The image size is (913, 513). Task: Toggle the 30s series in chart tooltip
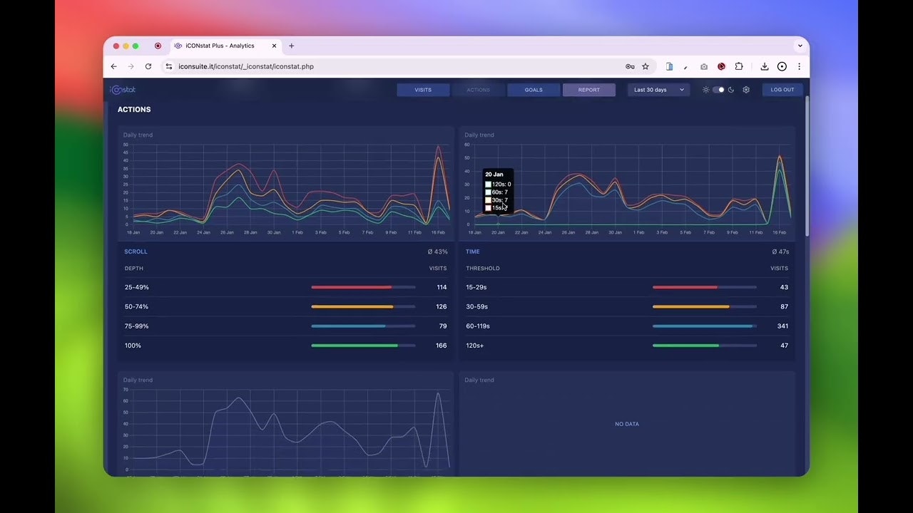(496, 200)
